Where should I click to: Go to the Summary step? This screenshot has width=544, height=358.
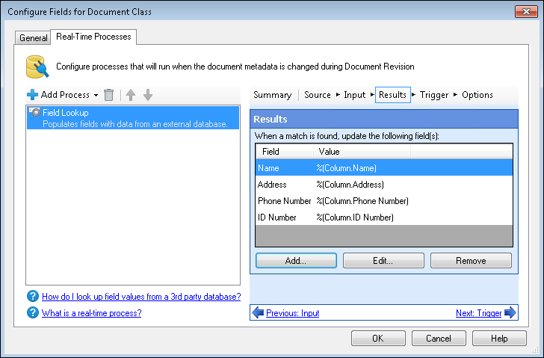pyautogui.click(x=272, y=95)
